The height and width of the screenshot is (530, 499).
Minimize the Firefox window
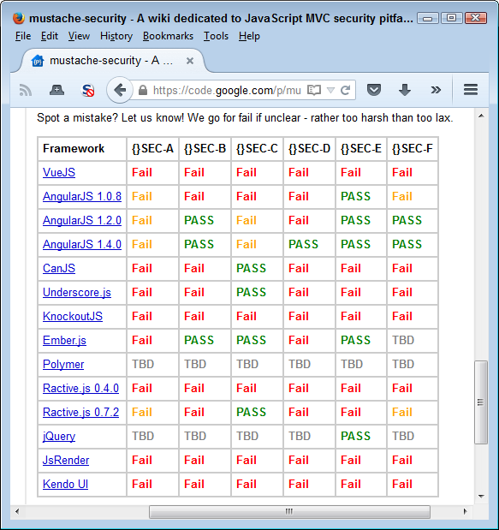point(427,18)
